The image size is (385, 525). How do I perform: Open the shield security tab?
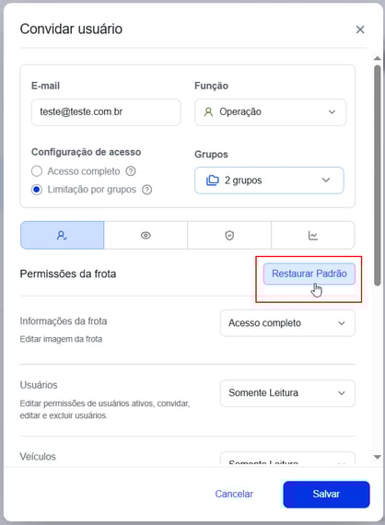tap(229, 236)
